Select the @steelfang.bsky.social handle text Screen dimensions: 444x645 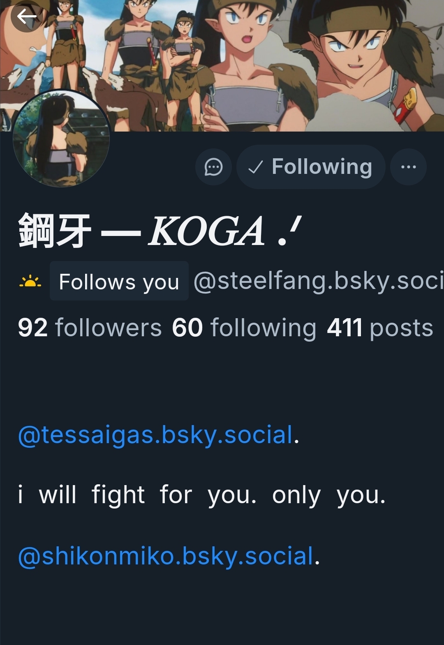click(x=319, y=281)
